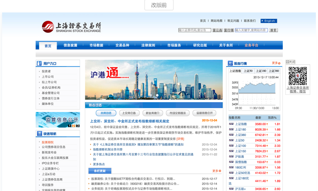Click 更多 arrow icon in 股指行情 header
The width and height of the screenshot is (318, 191).
pyautogui.click(x=279, y=64)
